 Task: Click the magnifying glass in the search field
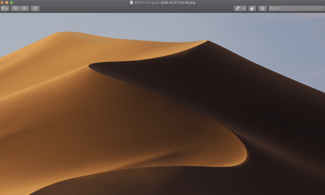(x=271, y=8)
